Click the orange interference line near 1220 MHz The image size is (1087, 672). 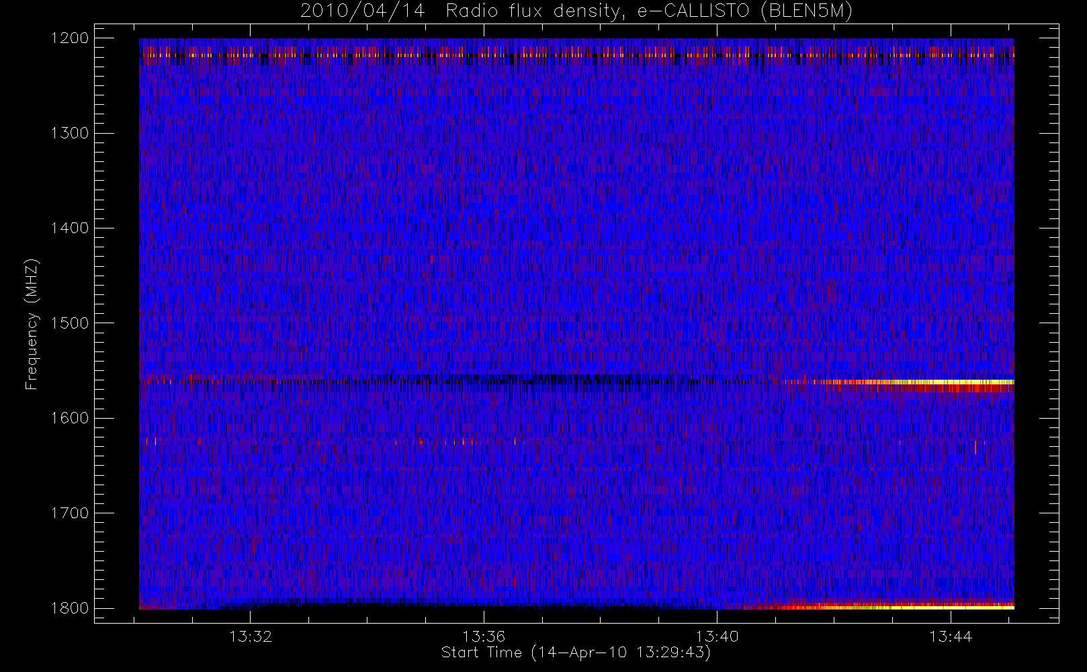tap(576, 55)
